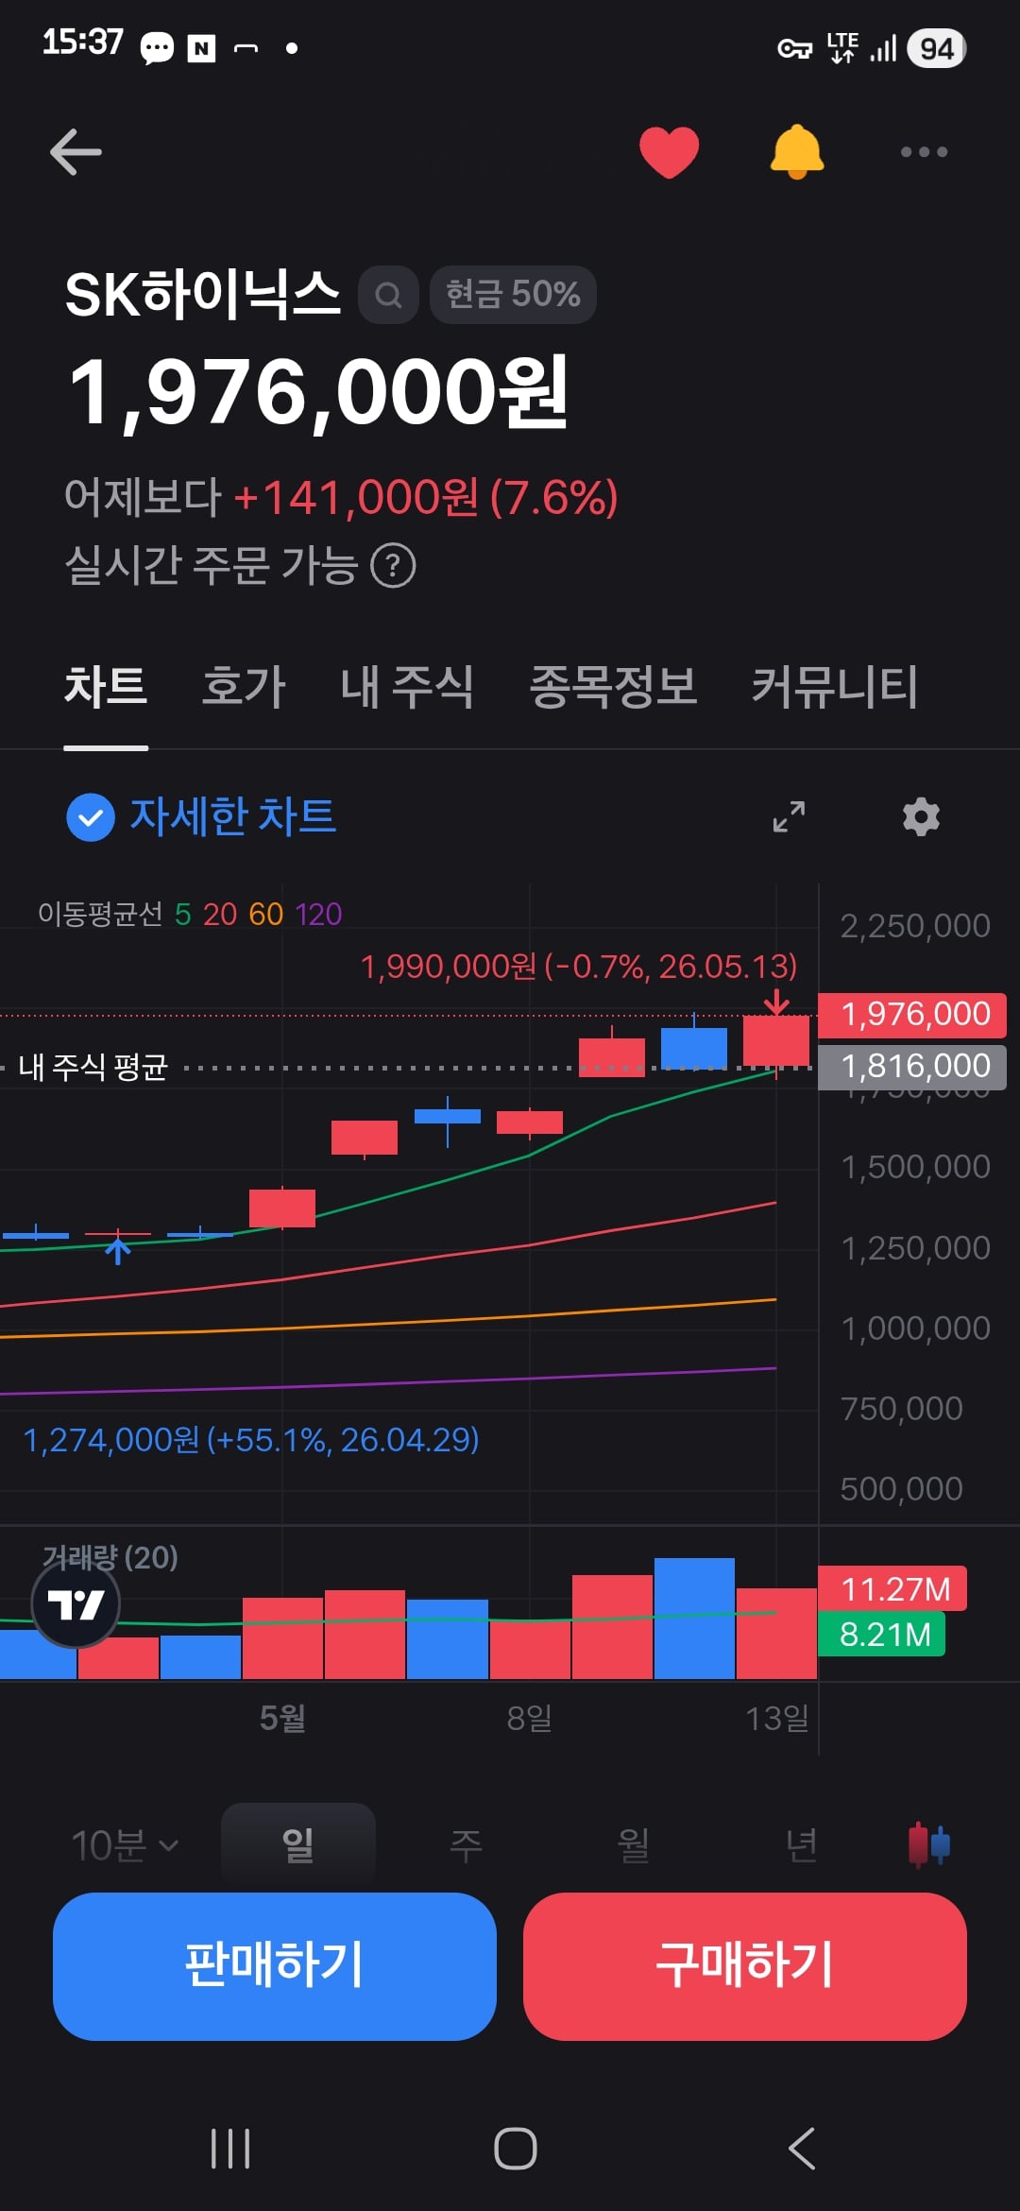The image size is (1020, 2211).
Task: Tap the average price tag 1,816,000 on axis
Action: point(912,1067)
